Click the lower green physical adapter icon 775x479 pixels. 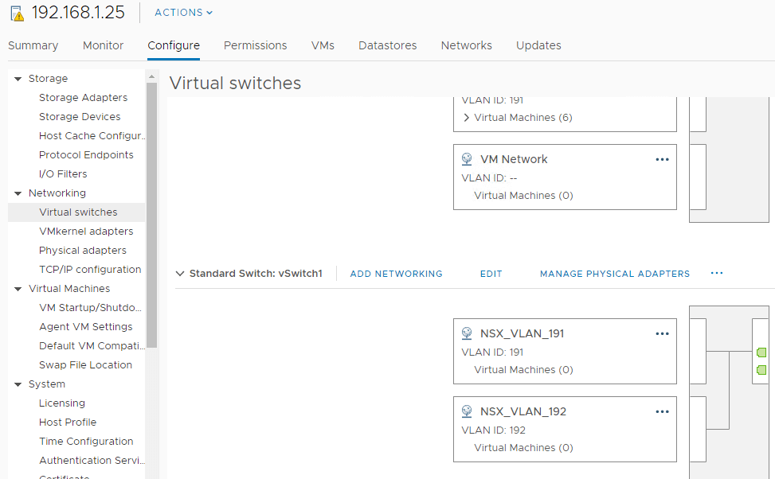pos(761,370)
